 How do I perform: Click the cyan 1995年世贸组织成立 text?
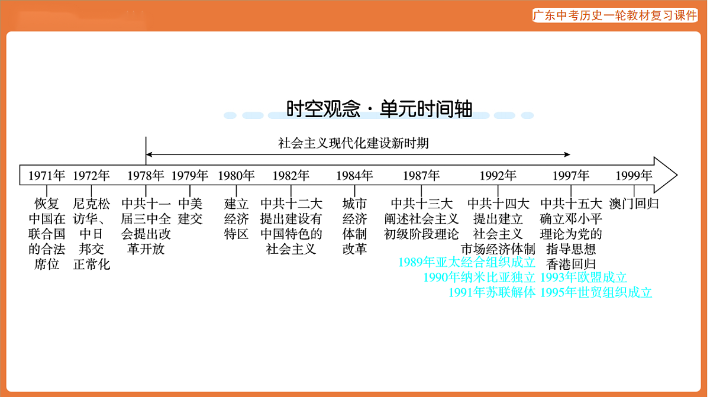(x=596, y=292)
